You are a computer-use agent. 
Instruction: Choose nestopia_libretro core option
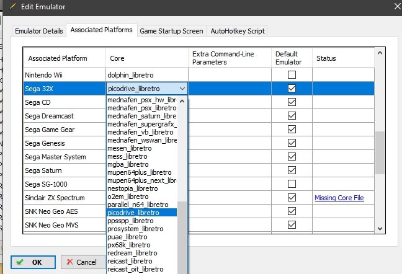click(x=142, y=188)
